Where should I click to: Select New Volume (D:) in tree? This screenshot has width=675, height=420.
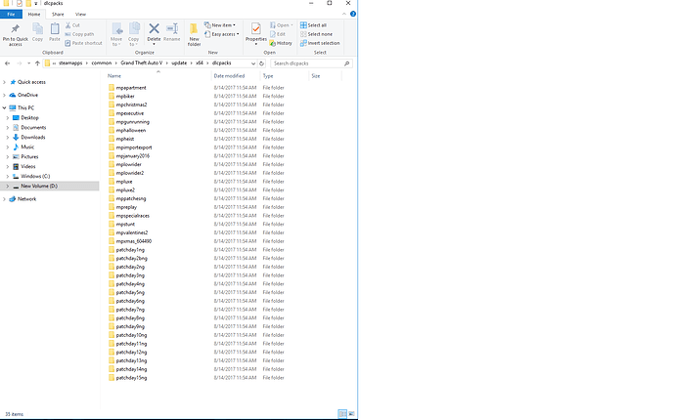[x=39, y=187]
